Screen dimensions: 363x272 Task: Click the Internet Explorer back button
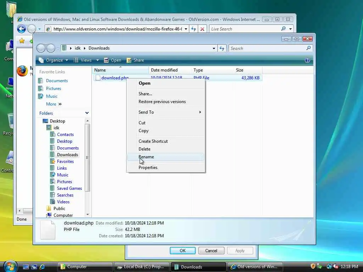pos(22,29)
